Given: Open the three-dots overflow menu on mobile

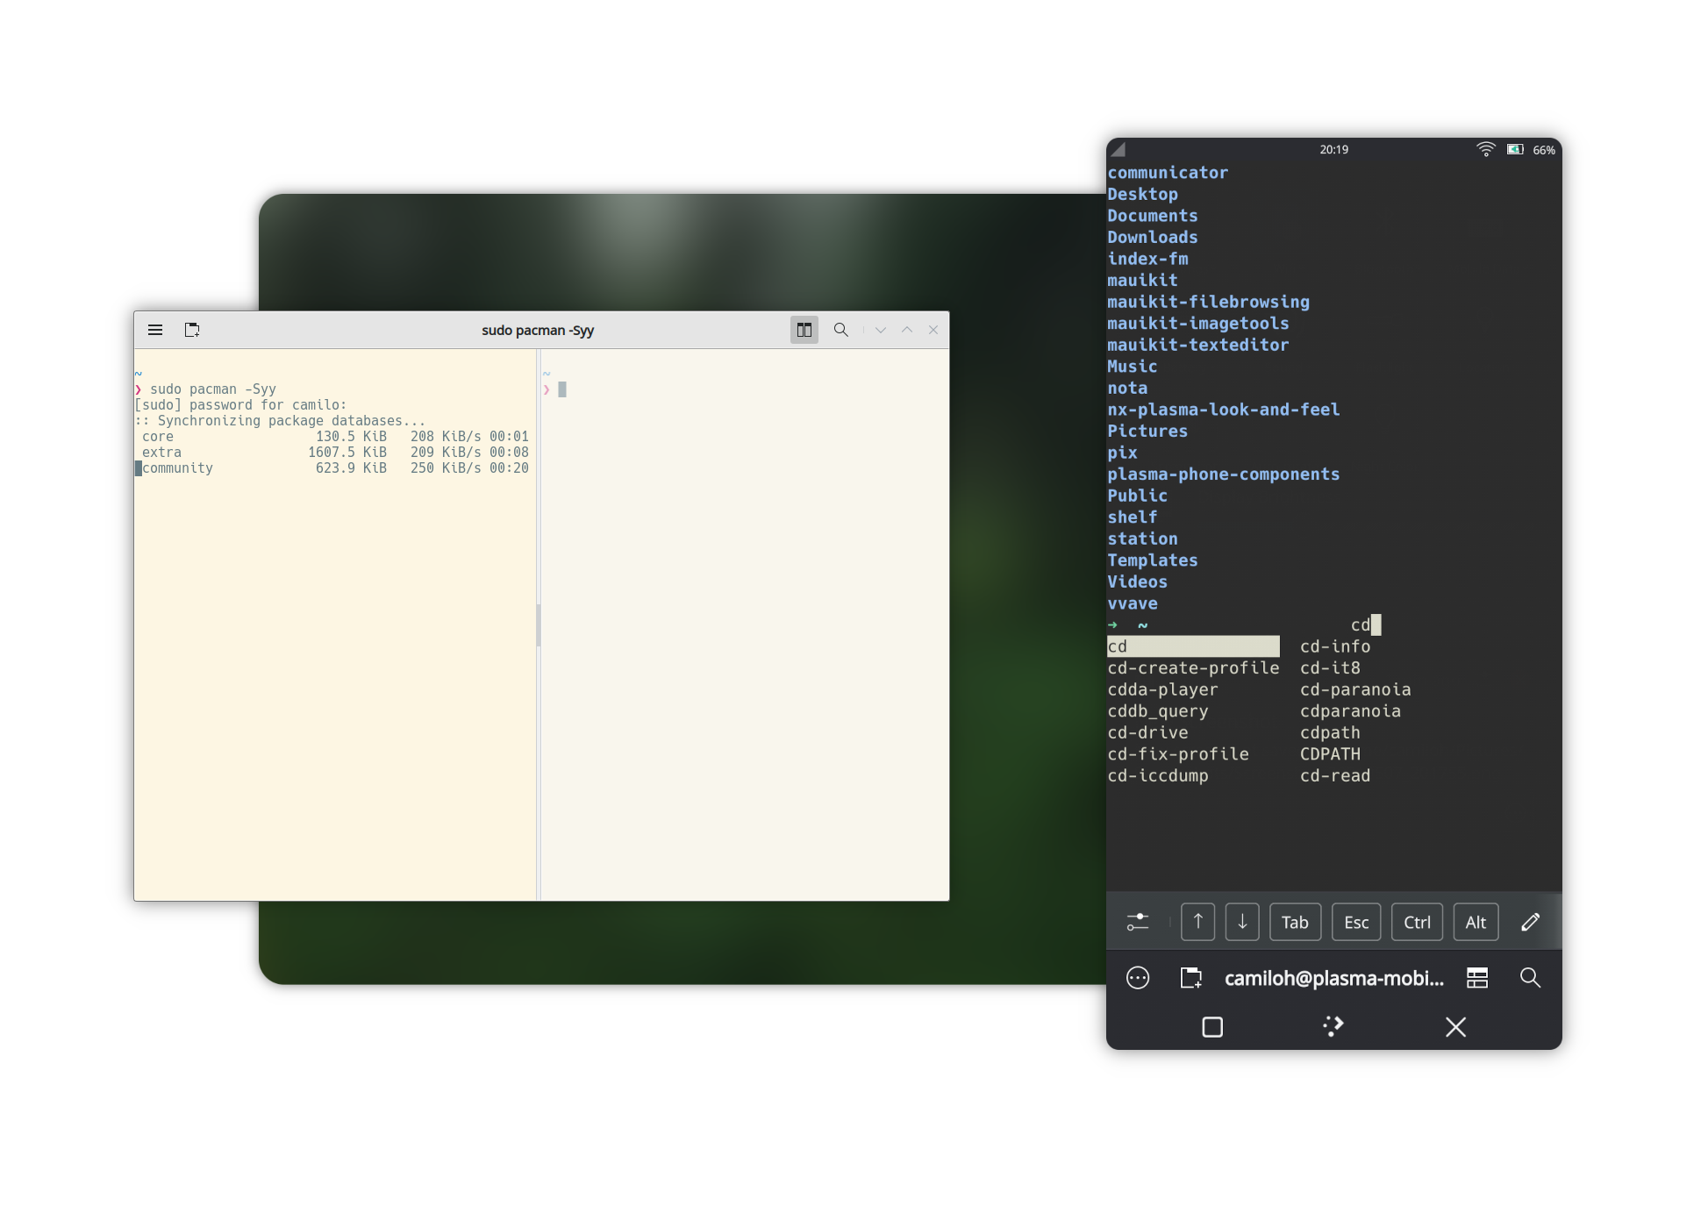Looking at the screenshot, I should click(1138, 978).
